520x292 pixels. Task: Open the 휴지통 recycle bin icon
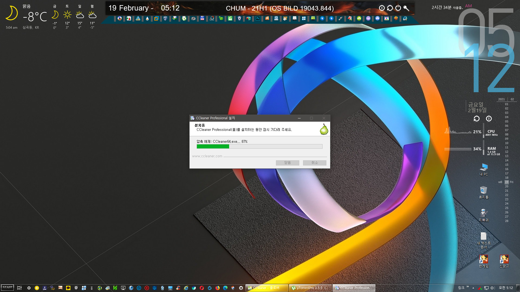pos(484,192)
